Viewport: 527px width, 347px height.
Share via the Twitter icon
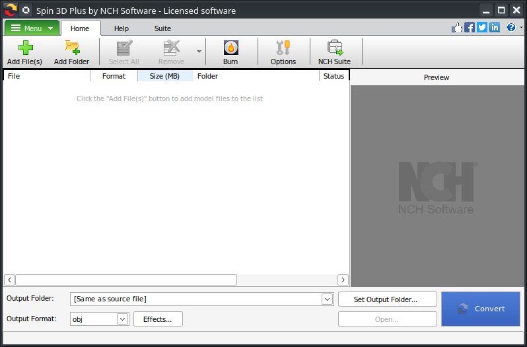(x=482, y=27)
